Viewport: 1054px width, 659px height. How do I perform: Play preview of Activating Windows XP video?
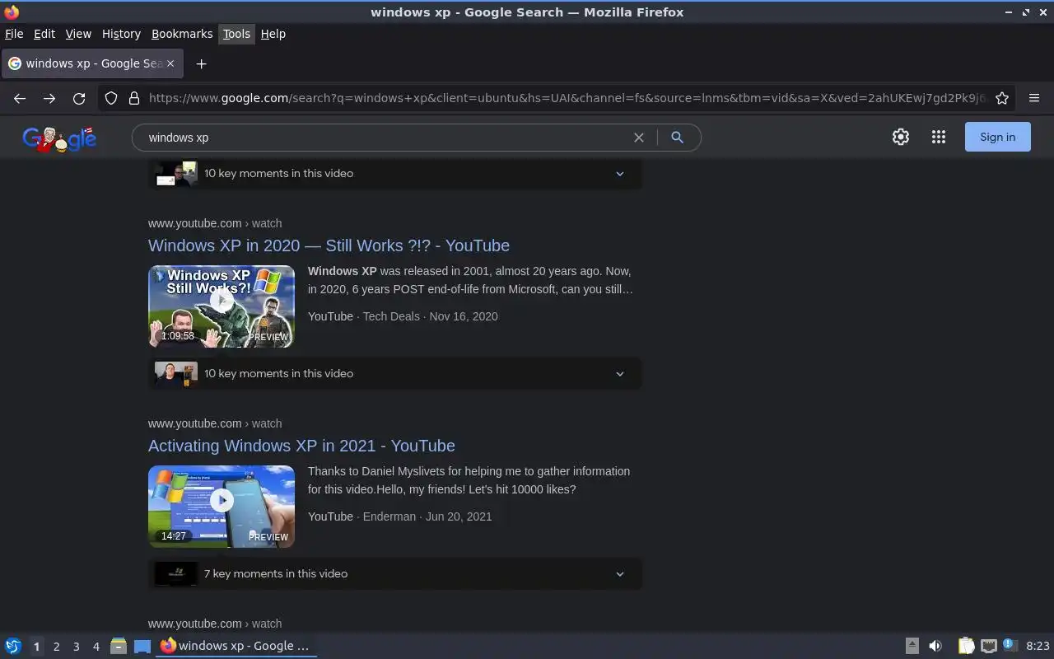coord(222,500)
